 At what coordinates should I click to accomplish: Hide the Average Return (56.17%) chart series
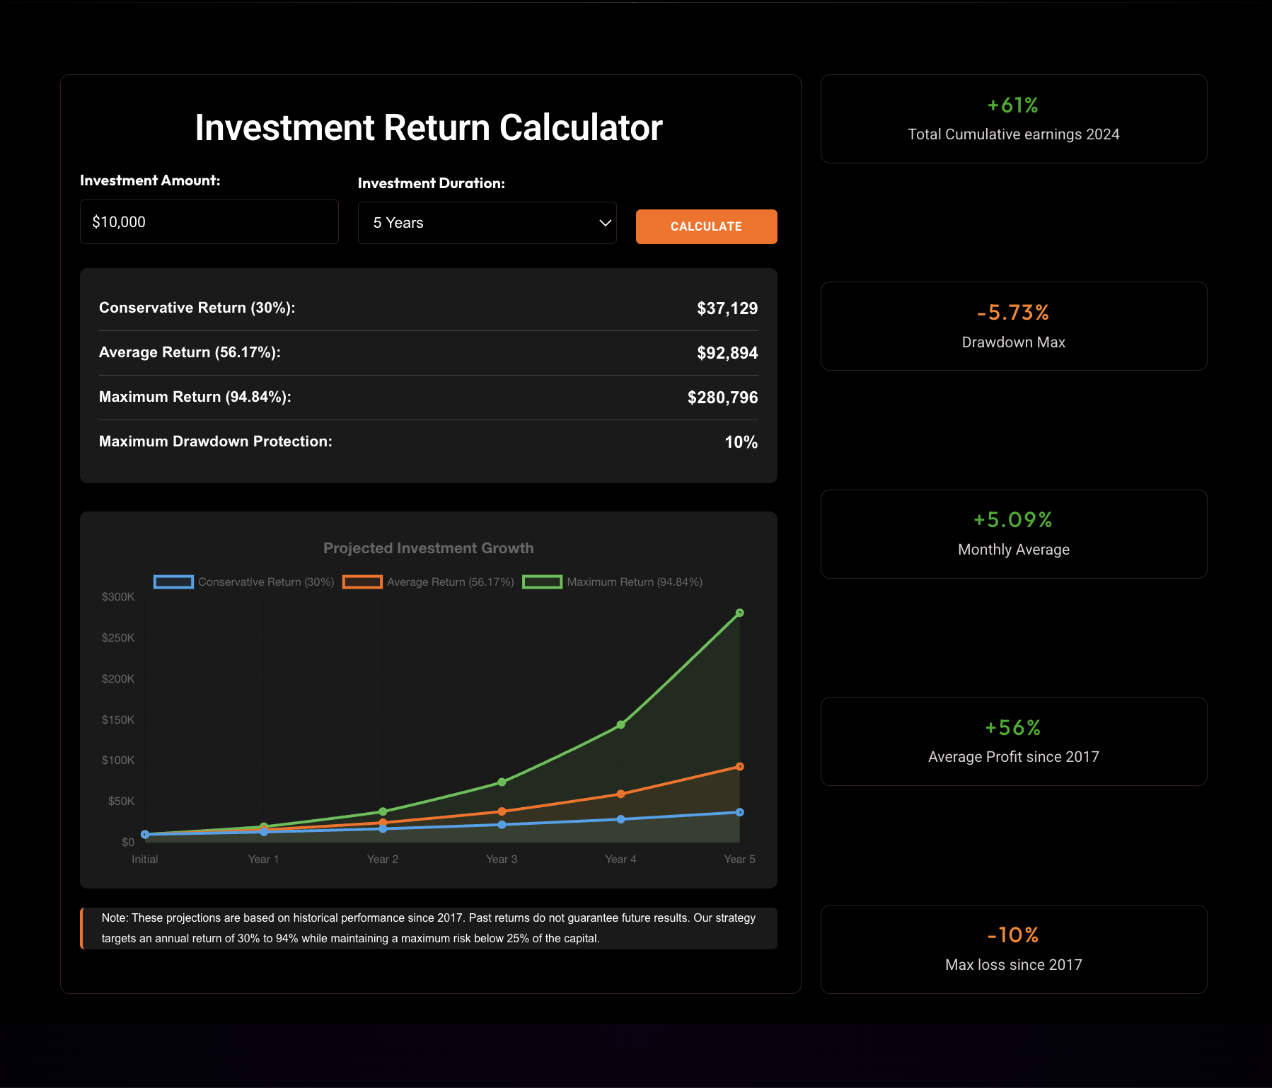coord(429,581)
